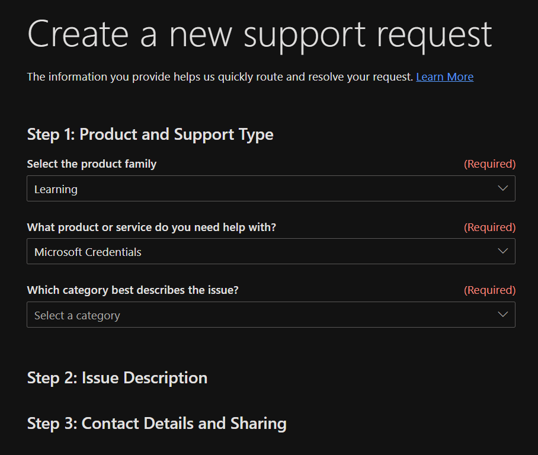538x455 pixels.
Task: Expand Step 2: Issue Description section
Action: pyautogui.click(x=117, y=378)
